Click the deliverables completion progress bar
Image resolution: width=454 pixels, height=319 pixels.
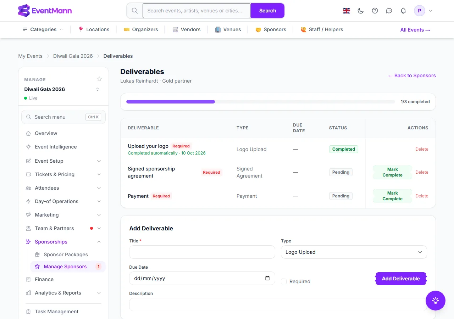(260, 102)
